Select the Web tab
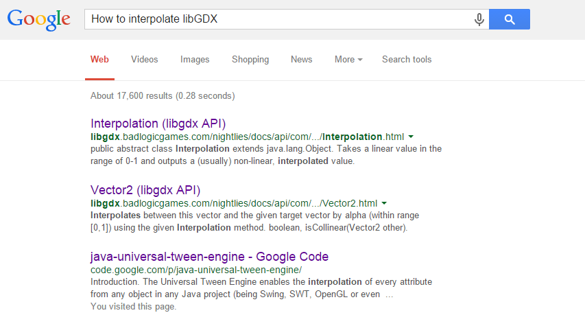Screen dimensions: 585x326 tap(99, 60)
